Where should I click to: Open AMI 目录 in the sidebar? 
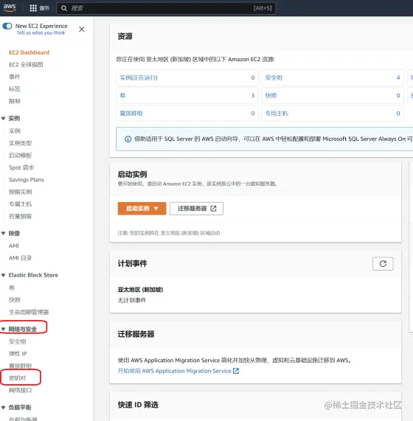[x=20, y=258]
